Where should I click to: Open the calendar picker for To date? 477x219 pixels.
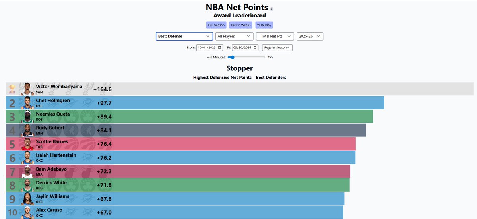tap(254, 48)
